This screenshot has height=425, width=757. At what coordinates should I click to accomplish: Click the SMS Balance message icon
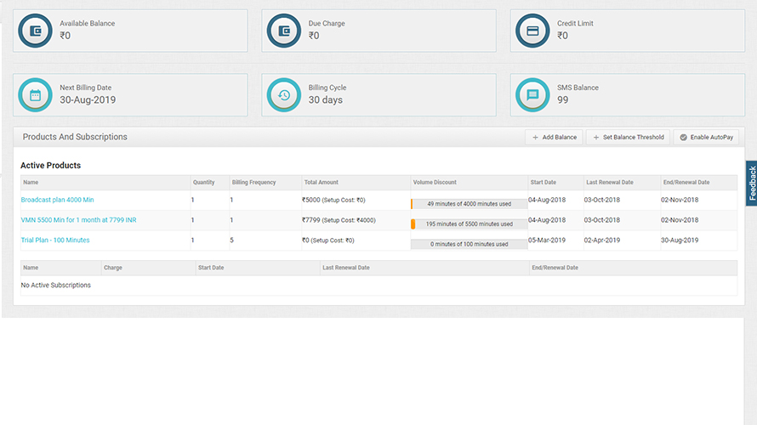(532, 95)
